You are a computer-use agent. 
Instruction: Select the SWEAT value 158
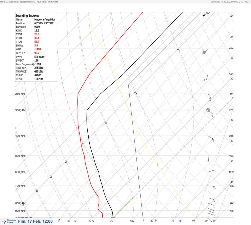point(36,60)
